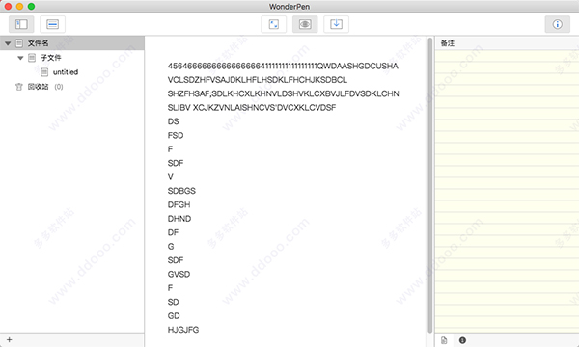
Task: Click into the 备注 notes area
Action: click(x=507, y=191)
